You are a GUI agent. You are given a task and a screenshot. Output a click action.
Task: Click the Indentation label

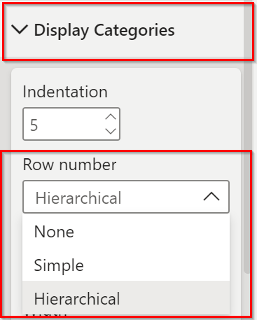pyautogui.click(x=65, y=92)
